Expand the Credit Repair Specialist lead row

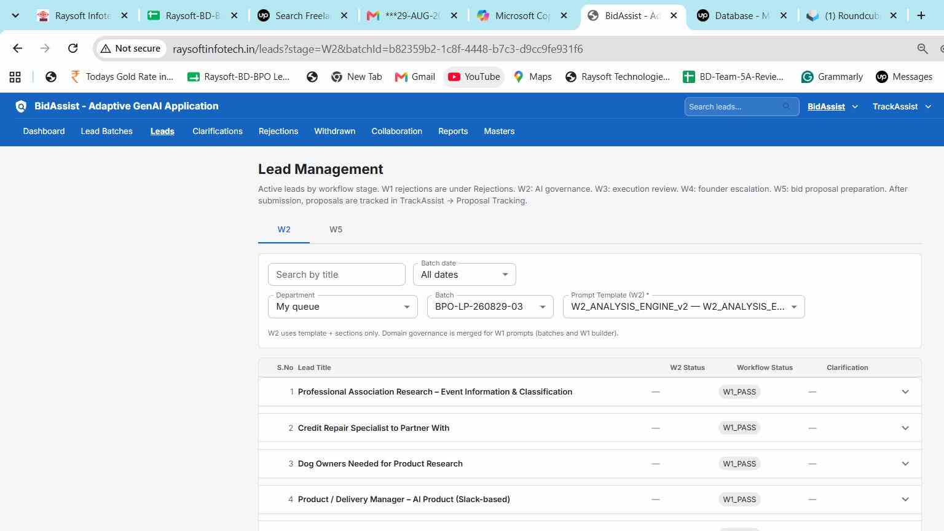click(905, 428)
